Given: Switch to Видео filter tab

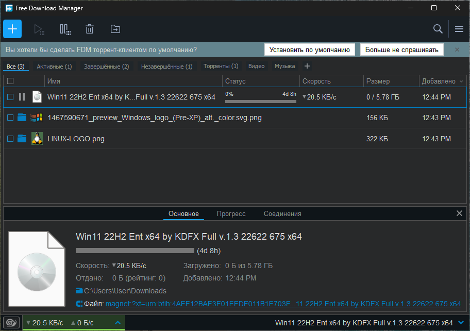Looking at the screenshot, I should pyautogui.click(x=256, y=66).
